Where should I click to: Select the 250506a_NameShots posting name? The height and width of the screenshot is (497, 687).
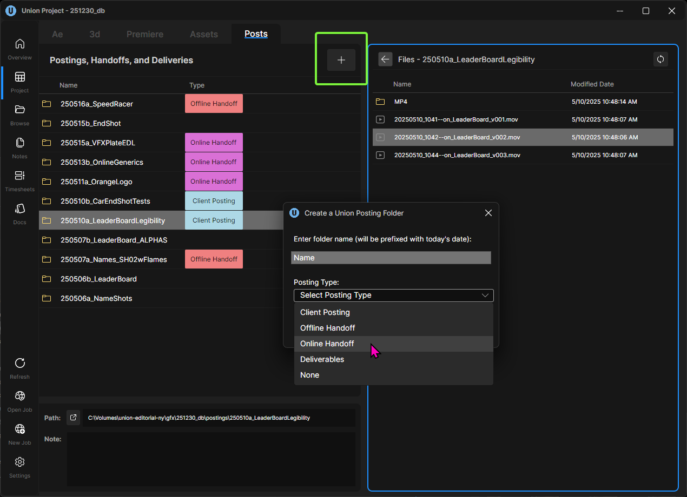pyautogui.click(x=96, y=298)
